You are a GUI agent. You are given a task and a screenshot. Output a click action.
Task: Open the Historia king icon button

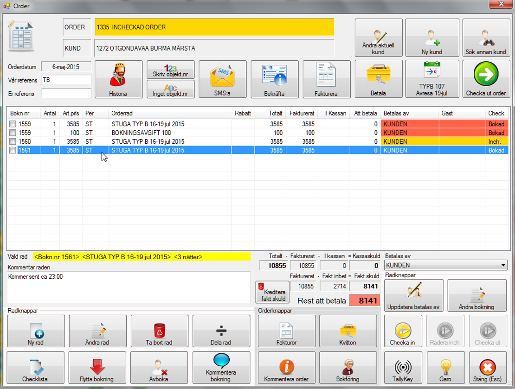(119, 79)
